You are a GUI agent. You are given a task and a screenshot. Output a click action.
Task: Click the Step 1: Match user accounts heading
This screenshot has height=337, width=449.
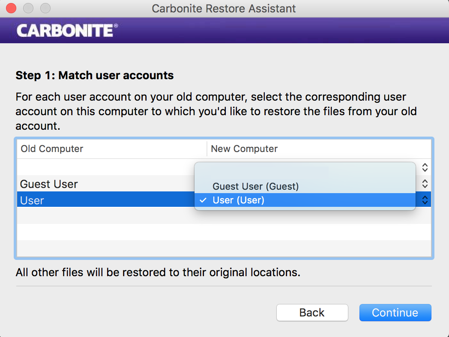pyautogui.click(x=95, y=76)
